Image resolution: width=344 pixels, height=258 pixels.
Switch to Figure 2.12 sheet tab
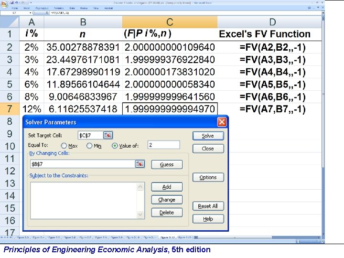pyautogui.click(x=167, y=237)
